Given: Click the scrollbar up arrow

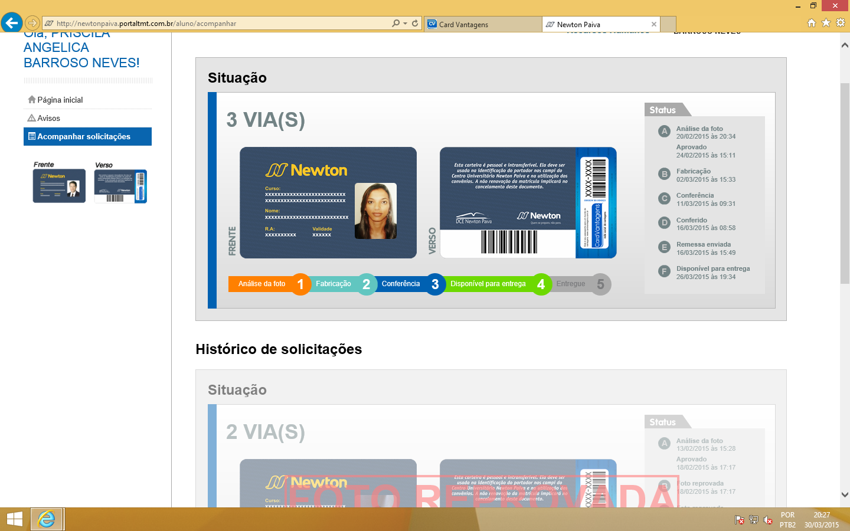Looking at the screenshot, I should (x=845, y=45).
